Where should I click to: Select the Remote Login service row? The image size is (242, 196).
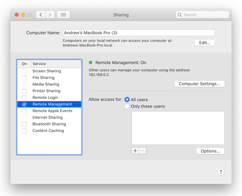coord(49,98)
